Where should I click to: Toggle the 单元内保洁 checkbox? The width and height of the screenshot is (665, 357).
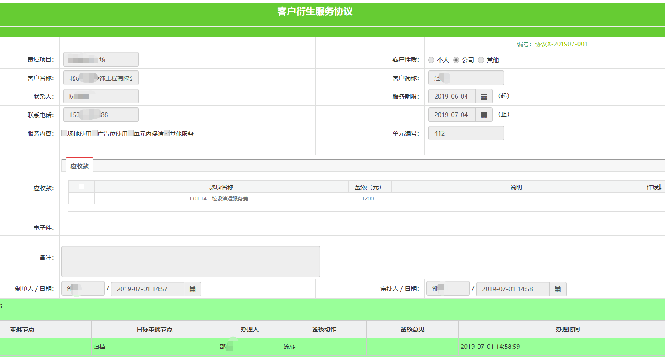(x=131, y=133)
